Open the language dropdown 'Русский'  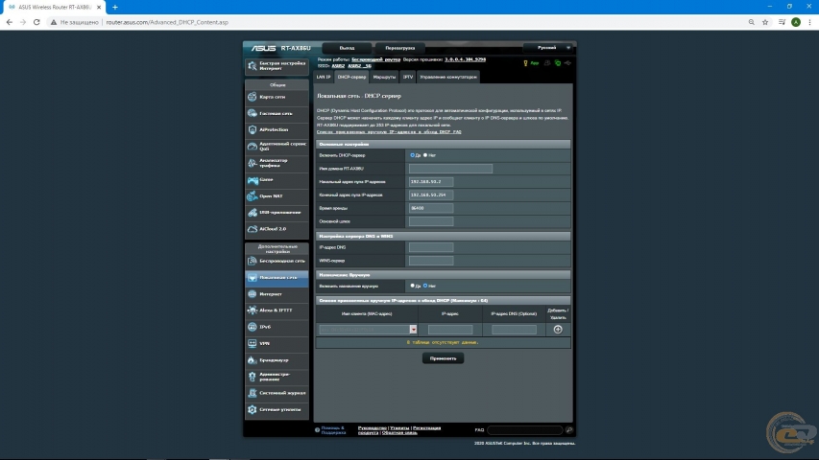click(x=548, y=48)
